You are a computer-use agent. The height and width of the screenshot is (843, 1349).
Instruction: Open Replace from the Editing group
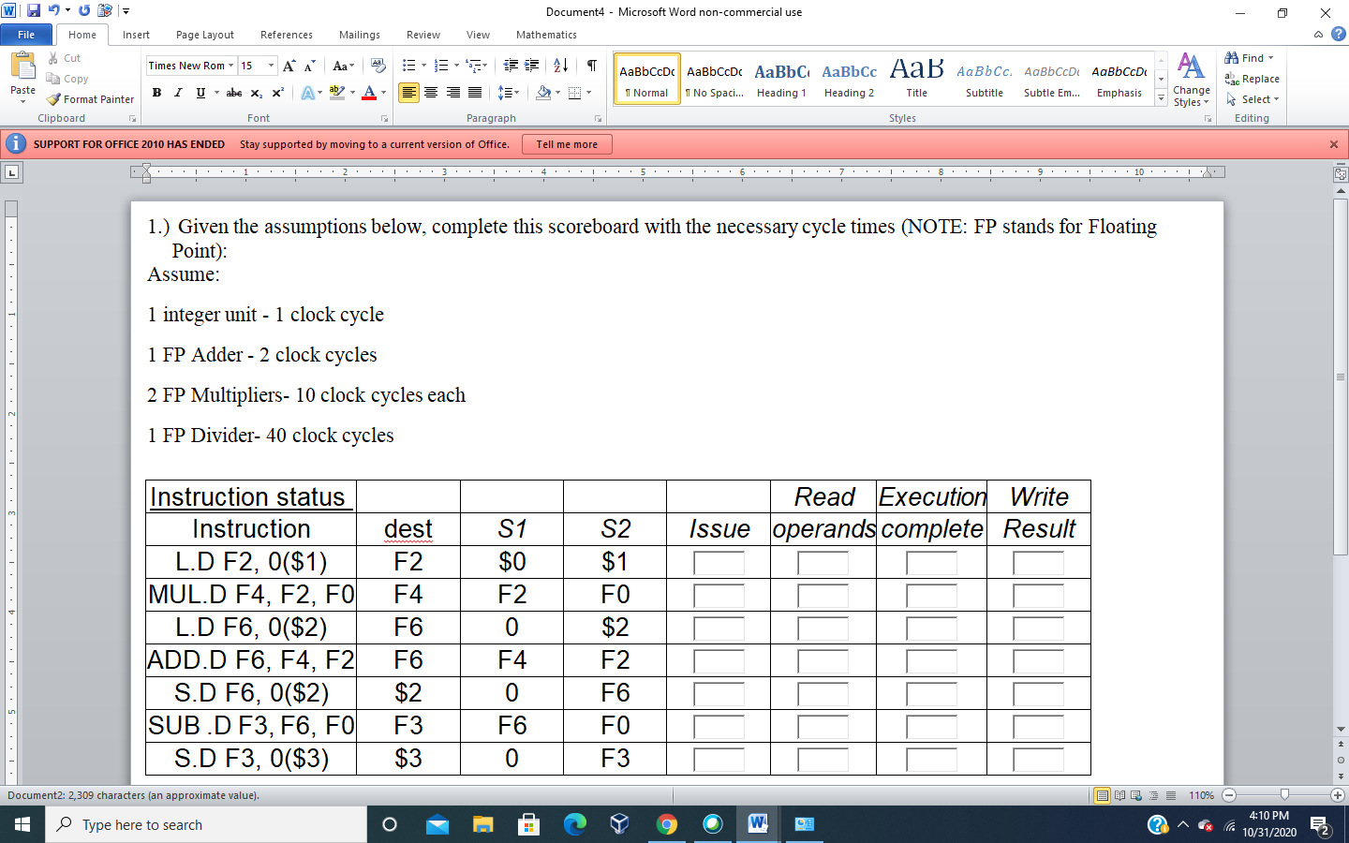click(1252, 79)
